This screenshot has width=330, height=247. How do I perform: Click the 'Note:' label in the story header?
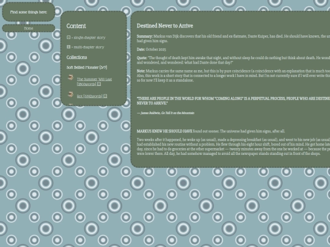(141, 71)
